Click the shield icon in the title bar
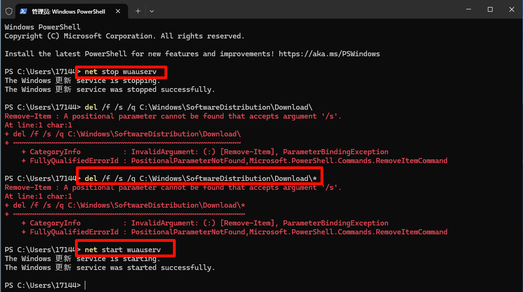This screenshot has height=292, width=523. [9, 11]
